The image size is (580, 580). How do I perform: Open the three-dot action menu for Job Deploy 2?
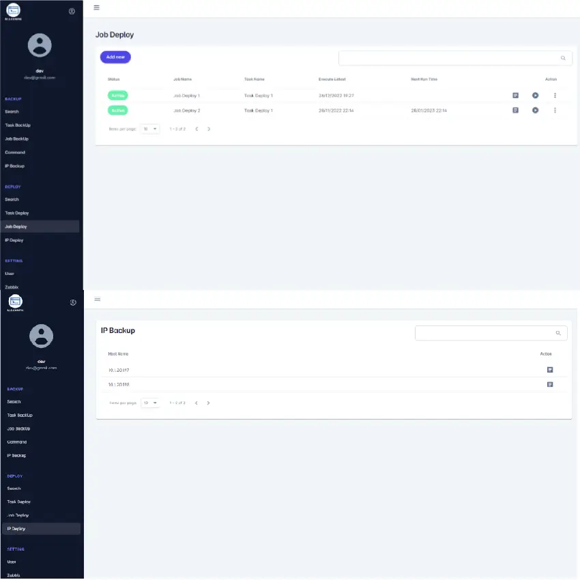click(555, 111)
